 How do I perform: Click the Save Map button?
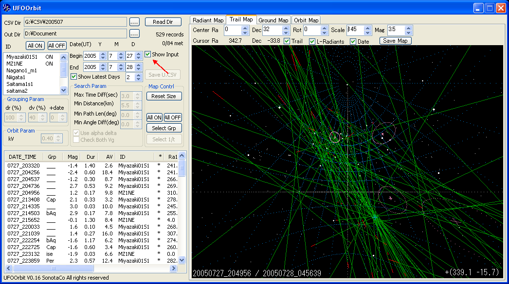coord(395,41)
